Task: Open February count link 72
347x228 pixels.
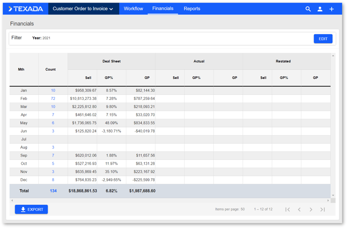Action: tap(53, 98)
